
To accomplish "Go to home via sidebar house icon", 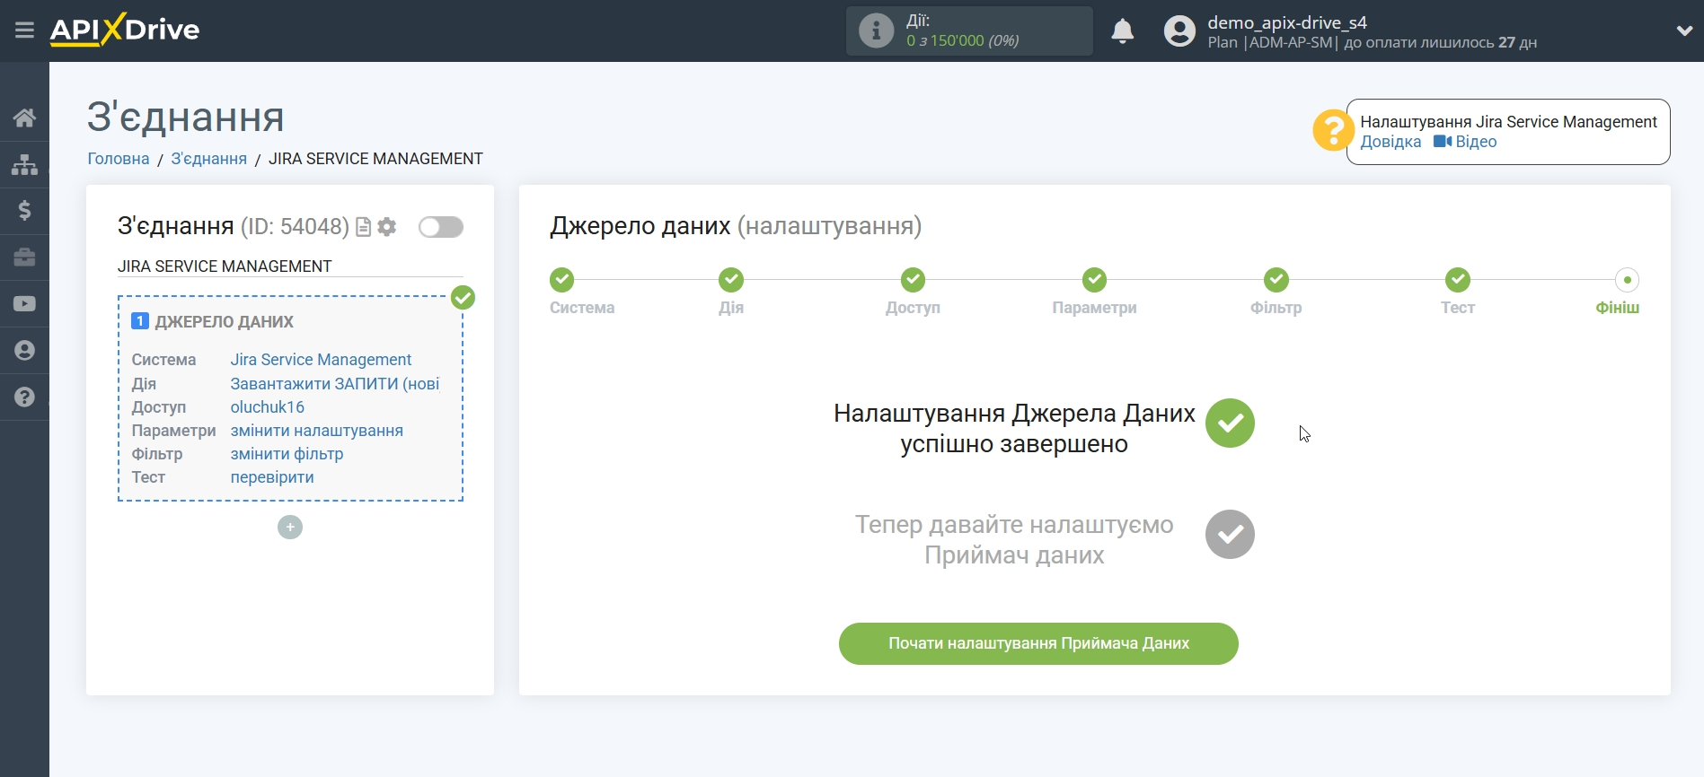I will pyautogui.click(x=24, y=118).
